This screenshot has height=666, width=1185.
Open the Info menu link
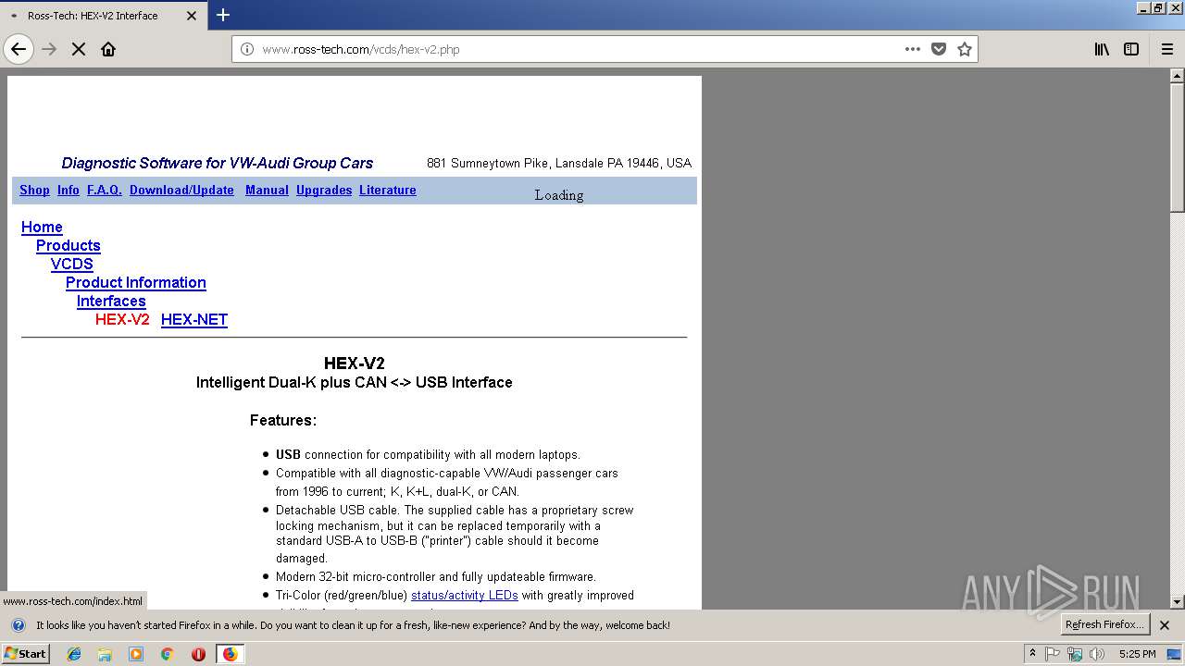point(69,190)
